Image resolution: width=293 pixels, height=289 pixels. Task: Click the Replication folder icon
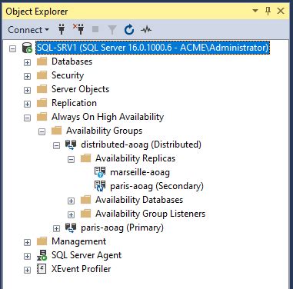42,103
